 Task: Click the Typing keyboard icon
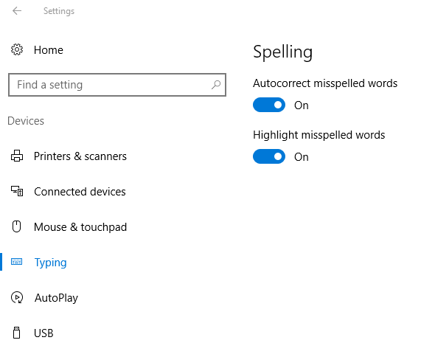click(x=17, y=262)
